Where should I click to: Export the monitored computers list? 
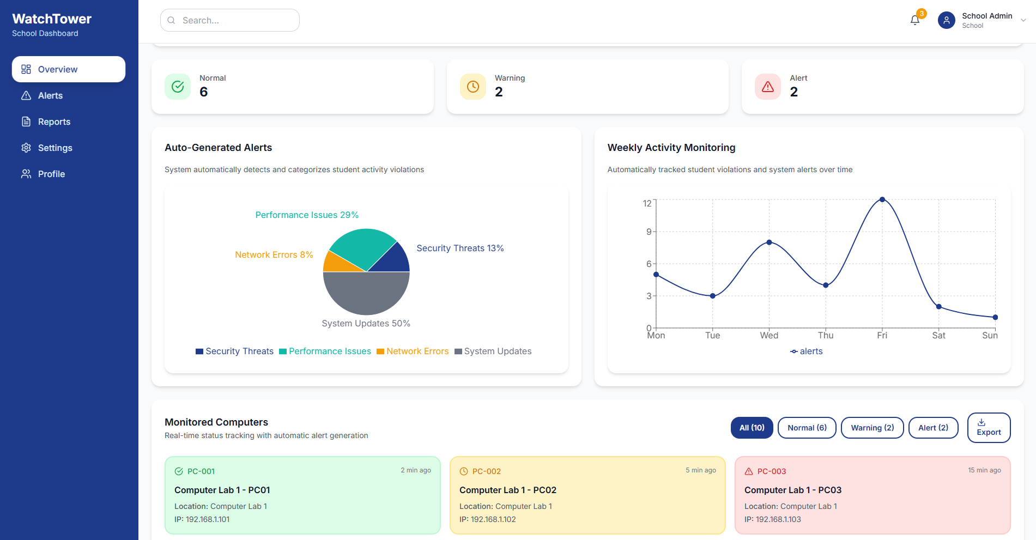[x=988, y=428]
